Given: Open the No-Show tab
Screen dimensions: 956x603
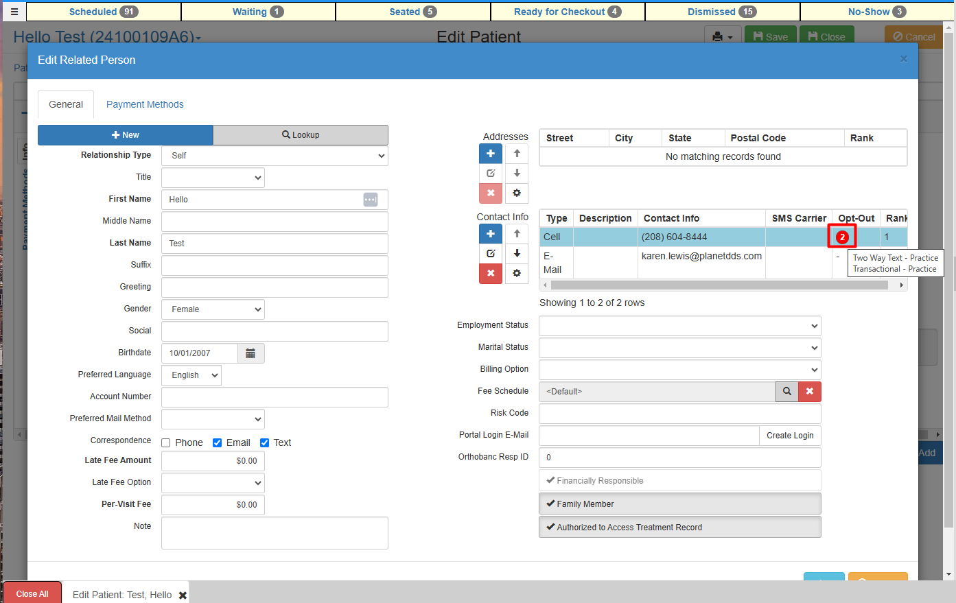Looking at the screenshot, I should coord(876,12).
